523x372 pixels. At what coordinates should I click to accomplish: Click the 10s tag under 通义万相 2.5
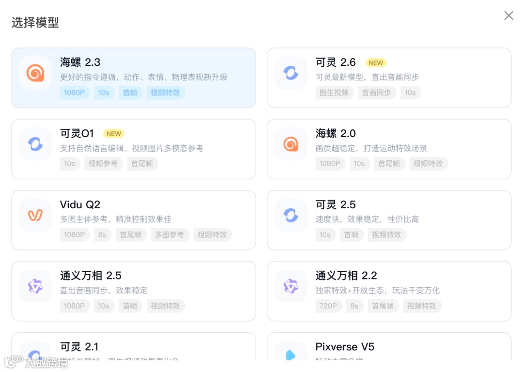(x=104, y=306)
